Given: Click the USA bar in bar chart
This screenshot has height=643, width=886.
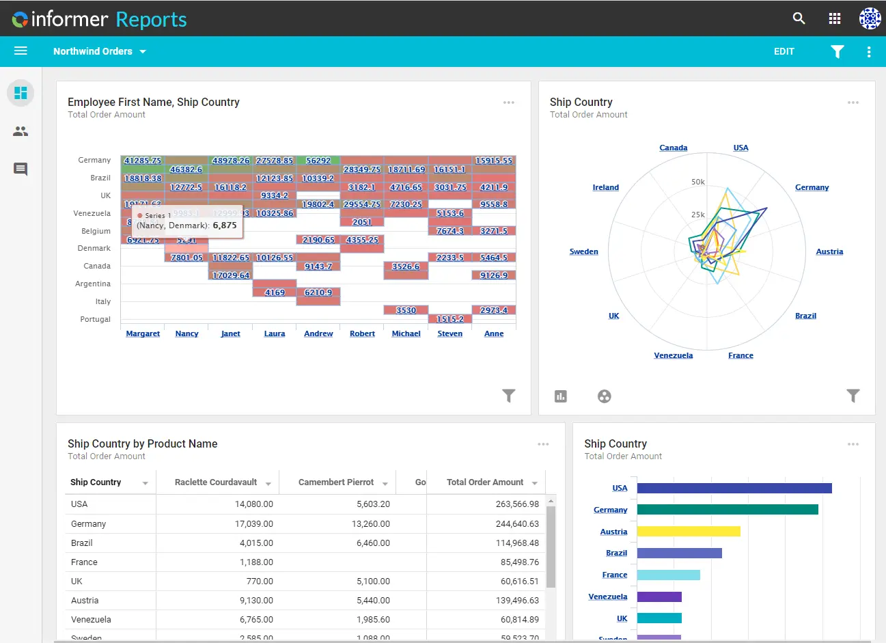Looking at the screenshot, I should coord(734,488).
